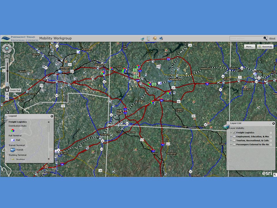The image size is (277, 208).
Task: Select the magnifier zoom-out tool at bottom
Action: click(x=7, y=98)
